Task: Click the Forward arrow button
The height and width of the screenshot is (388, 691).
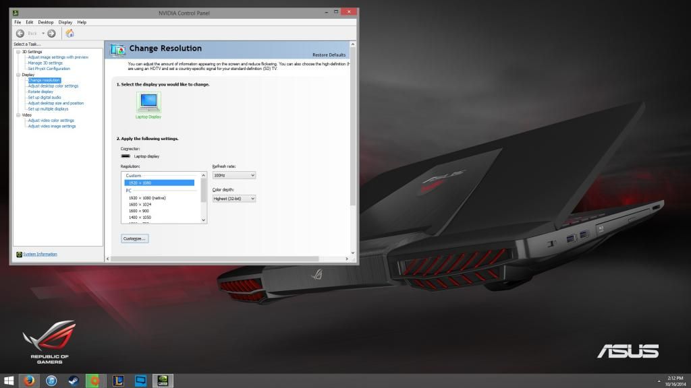Action: (51, 34)
